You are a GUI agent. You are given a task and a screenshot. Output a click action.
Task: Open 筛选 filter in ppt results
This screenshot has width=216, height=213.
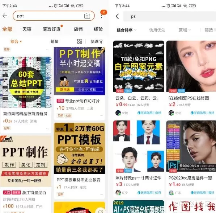point(97,41)
